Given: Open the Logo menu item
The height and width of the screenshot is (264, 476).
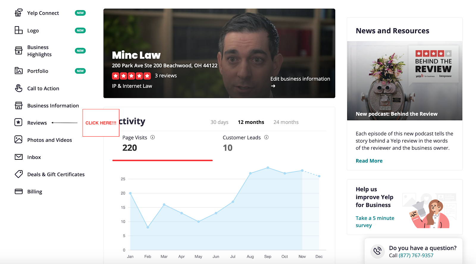Looking at the screenshot, I should tap(33, 31).
